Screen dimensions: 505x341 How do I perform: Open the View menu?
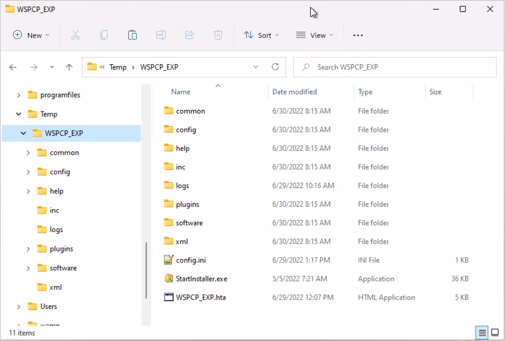click(x=314, y=35)
